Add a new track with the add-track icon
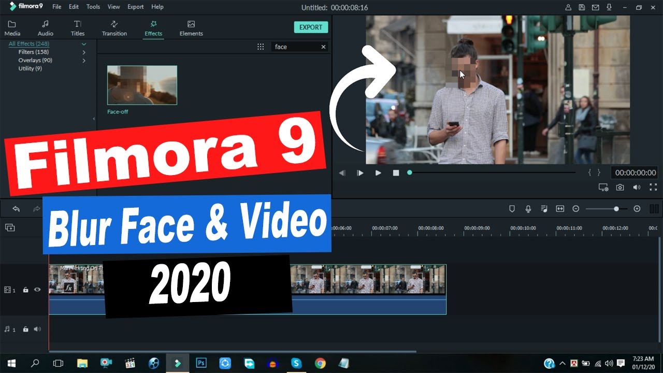663x373 pixels. [x=10, y=227]
